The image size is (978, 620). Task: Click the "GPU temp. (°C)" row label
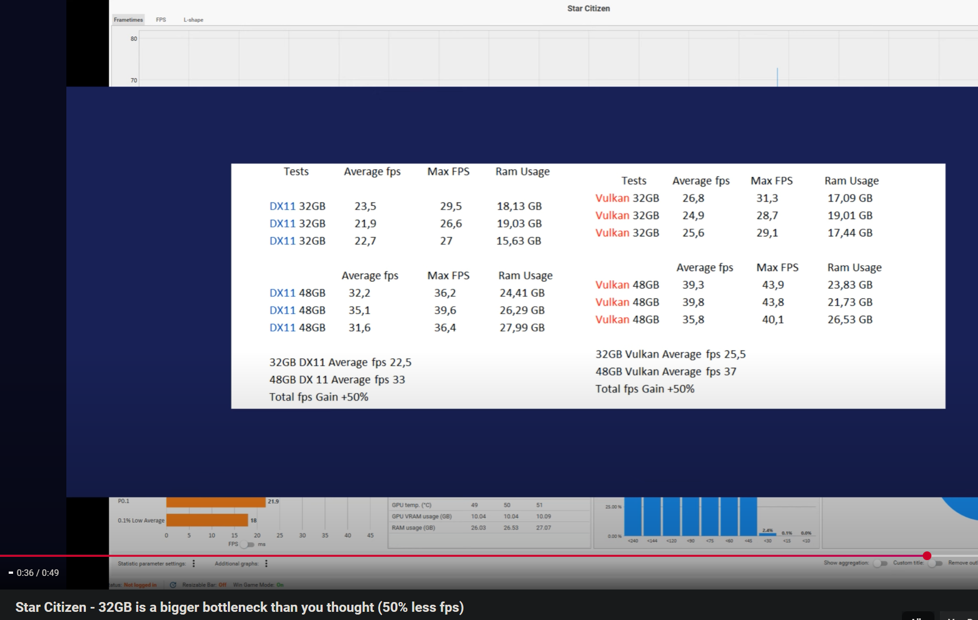coord(412,505)
